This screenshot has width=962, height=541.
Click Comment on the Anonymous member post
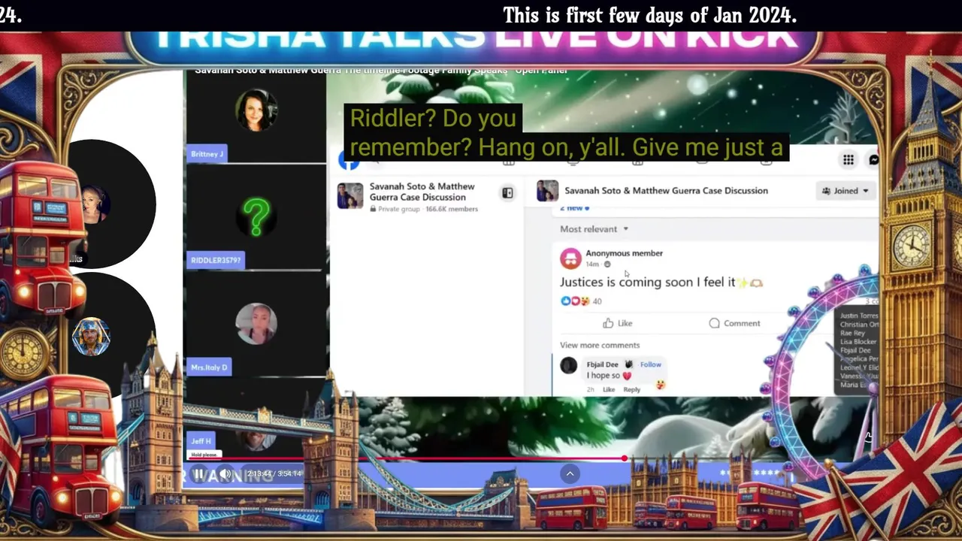[734, 323]
